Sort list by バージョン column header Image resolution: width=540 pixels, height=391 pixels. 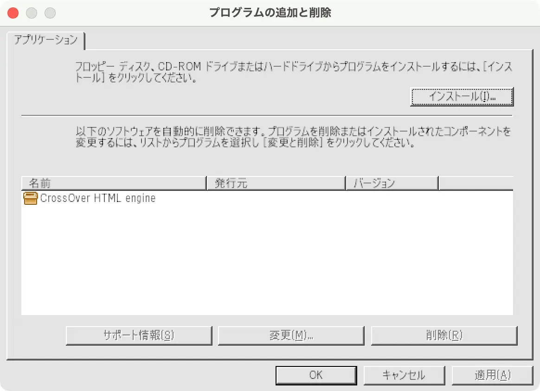tap(392, 183)
